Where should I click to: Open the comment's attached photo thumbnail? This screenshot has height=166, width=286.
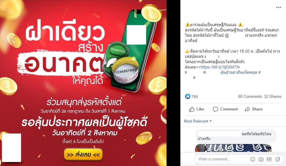tap(233, 148)
